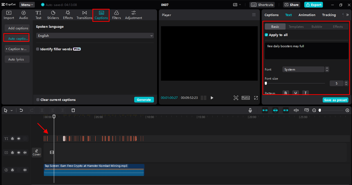Screen dimensions: 352x185
Task: Apply underline to caption text
Action: coord(296,93)
